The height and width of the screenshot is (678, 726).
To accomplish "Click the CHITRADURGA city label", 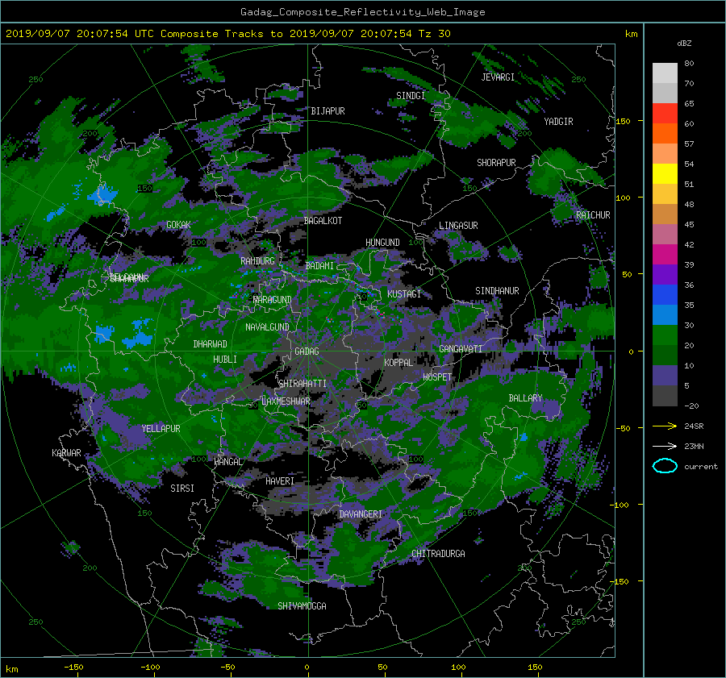I will (438, 554).
